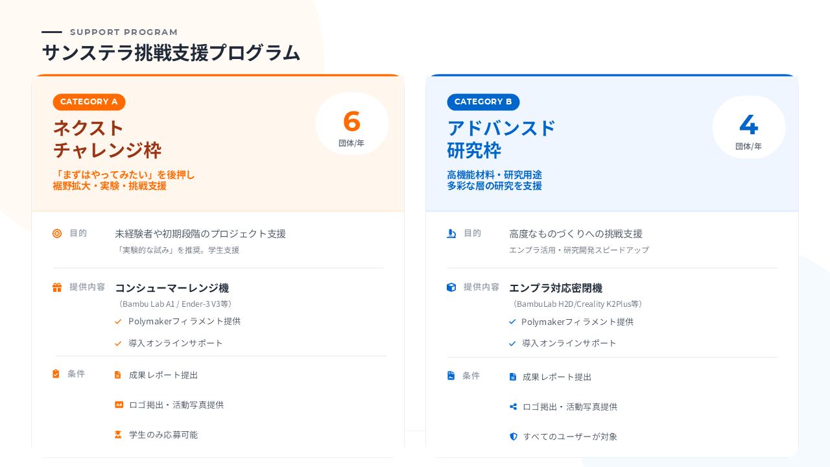Click the student icon beside 学生のみ応募可能
The width and height of the screenshot is (830, 467).
point(118,435)
